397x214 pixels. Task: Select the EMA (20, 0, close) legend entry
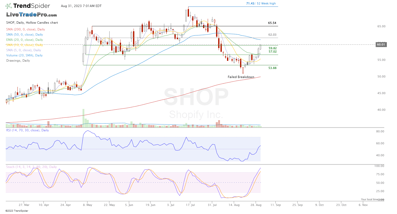click(x=24, y=40)
